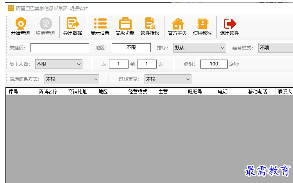
Task: Focus the 关键词 keyword input field
Action: click(x=60, y=48)
